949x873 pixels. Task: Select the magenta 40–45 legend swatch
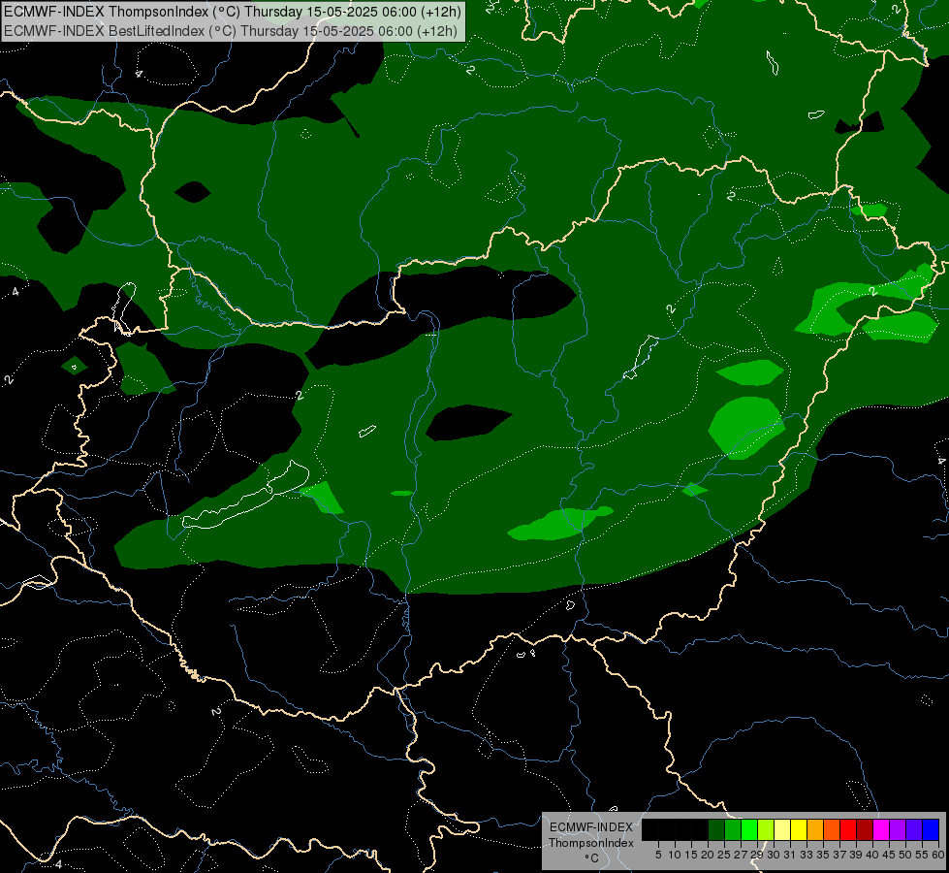point(881,829)
